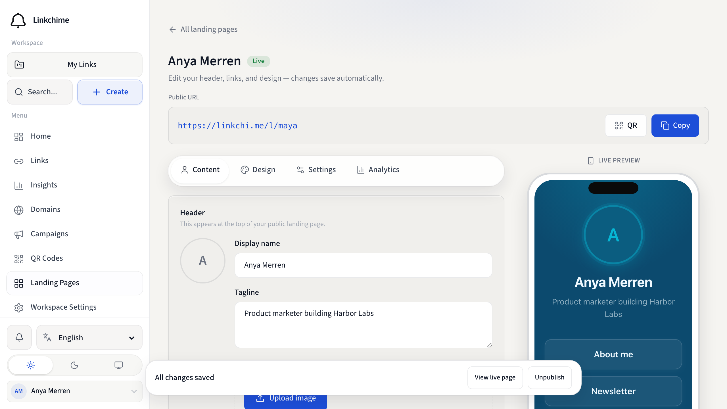The image size is (727, 409).
Task: Click the plus icon on Create
Action: tap(97, 92)
